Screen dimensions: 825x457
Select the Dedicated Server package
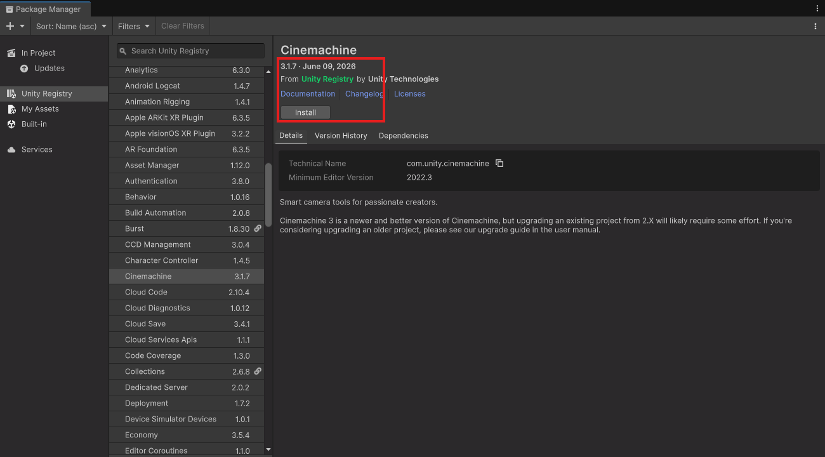coord(187,387)
